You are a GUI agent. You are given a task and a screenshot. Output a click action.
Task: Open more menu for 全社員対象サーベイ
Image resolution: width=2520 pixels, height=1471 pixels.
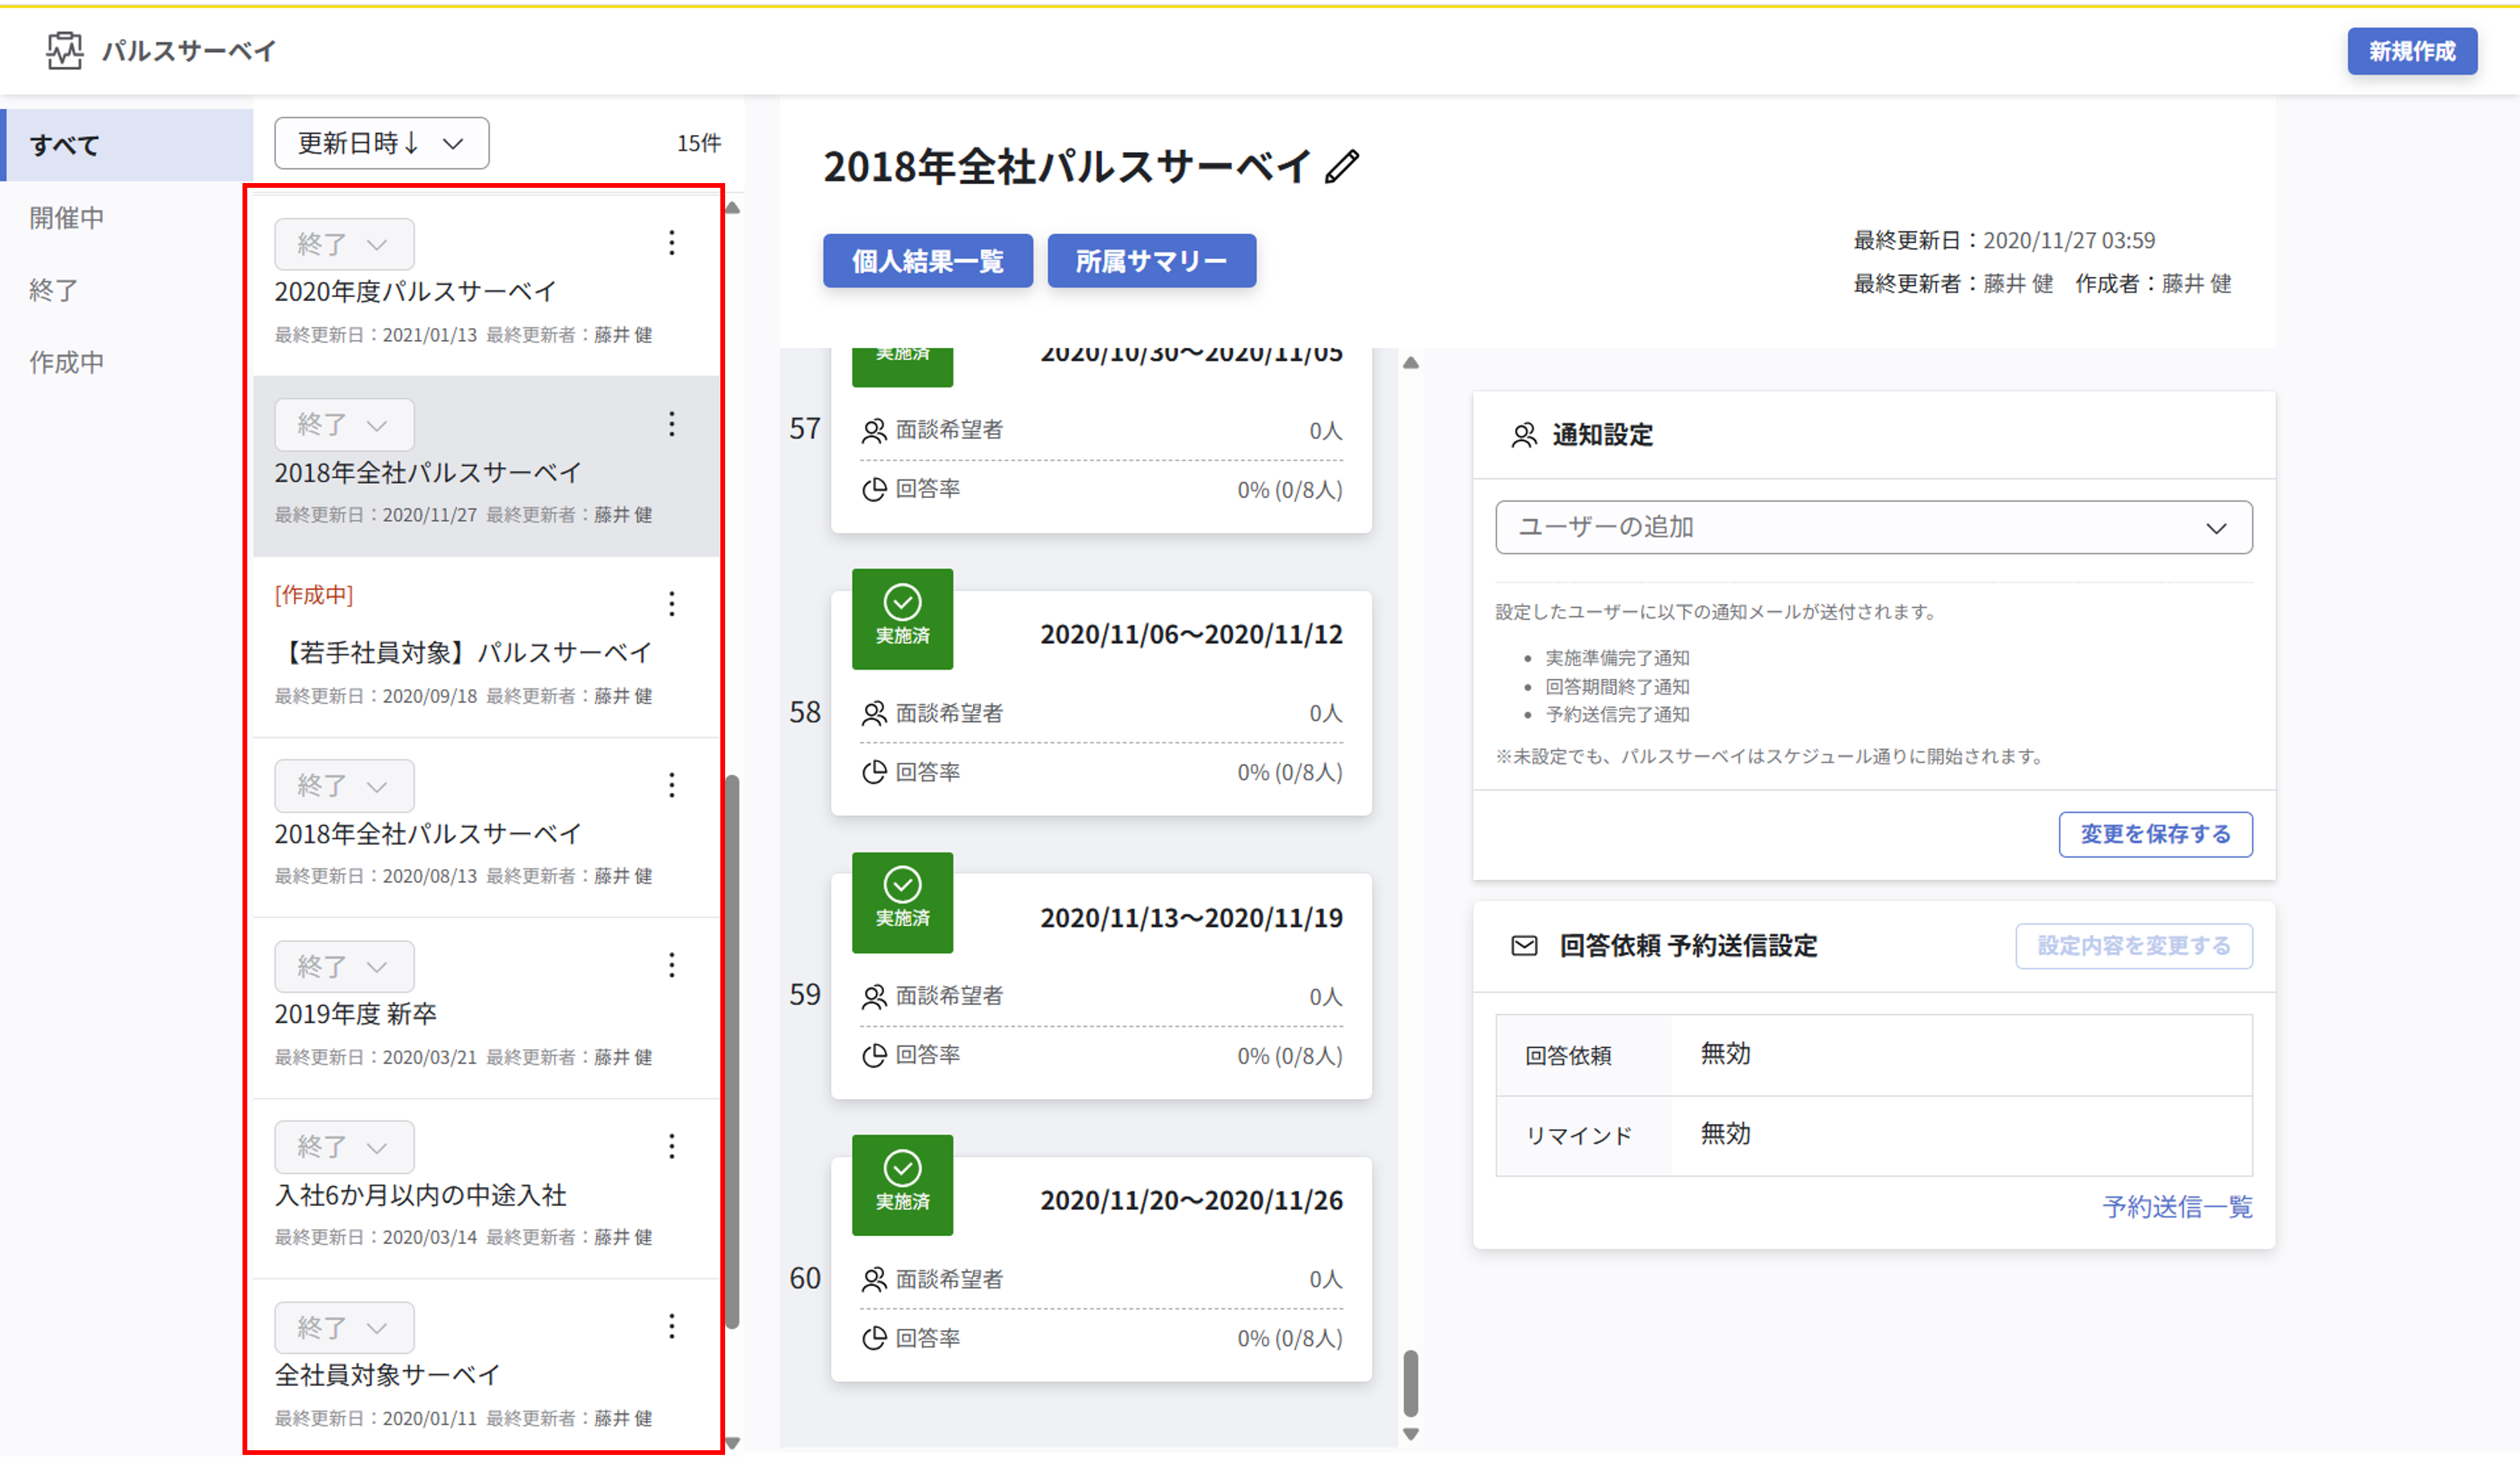pos(672,1327)
